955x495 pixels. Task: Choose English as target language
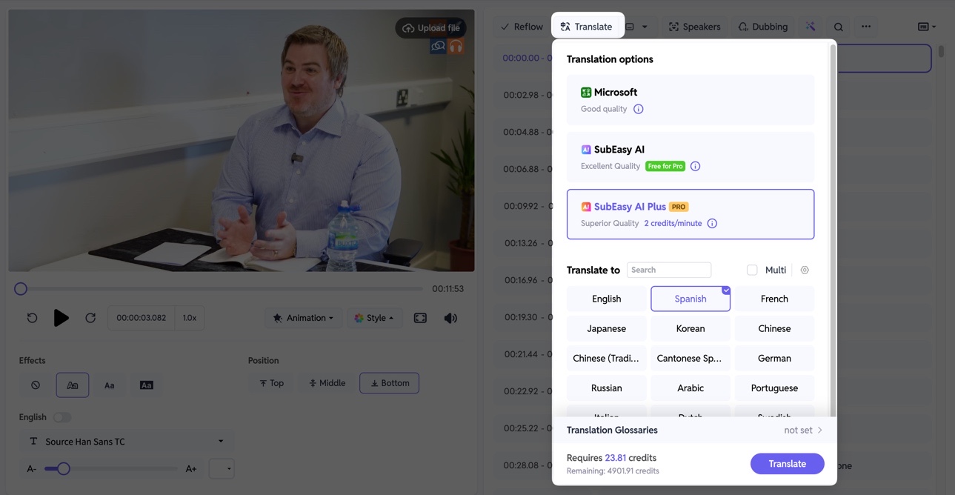(x=607, y=299)
